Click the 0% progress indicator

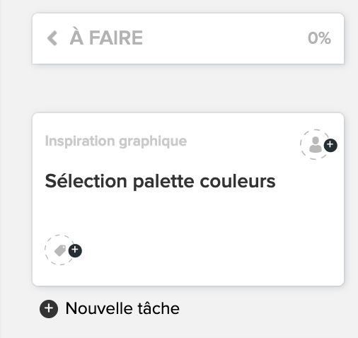[319, 38]
